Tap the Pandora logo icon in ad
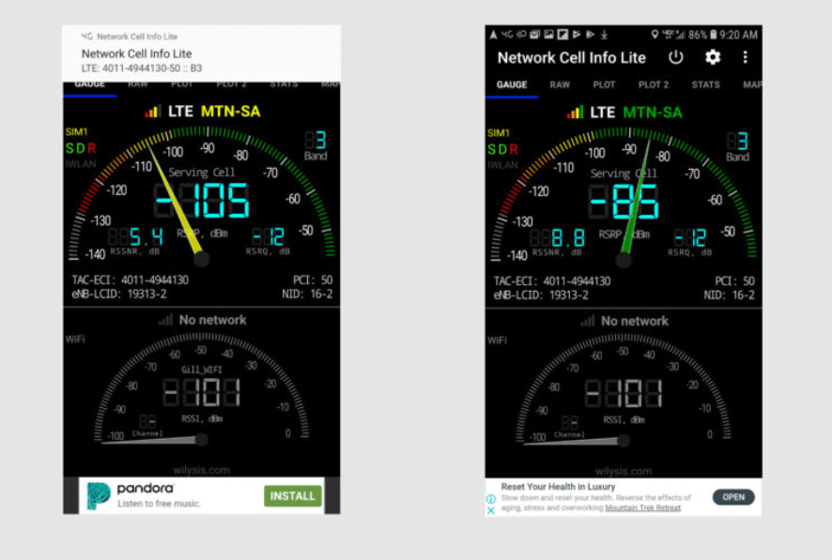 tap(99, 495)
